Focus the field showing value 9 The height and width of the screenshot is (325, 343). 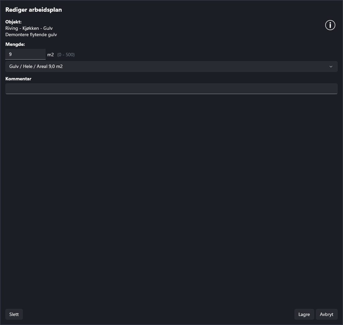click(x=25, y=54)
